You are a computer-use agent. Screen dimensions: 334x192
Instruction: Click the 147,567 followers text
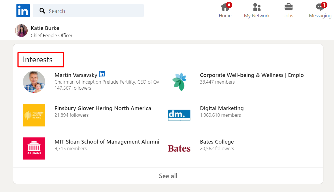[x=73, y=88]
